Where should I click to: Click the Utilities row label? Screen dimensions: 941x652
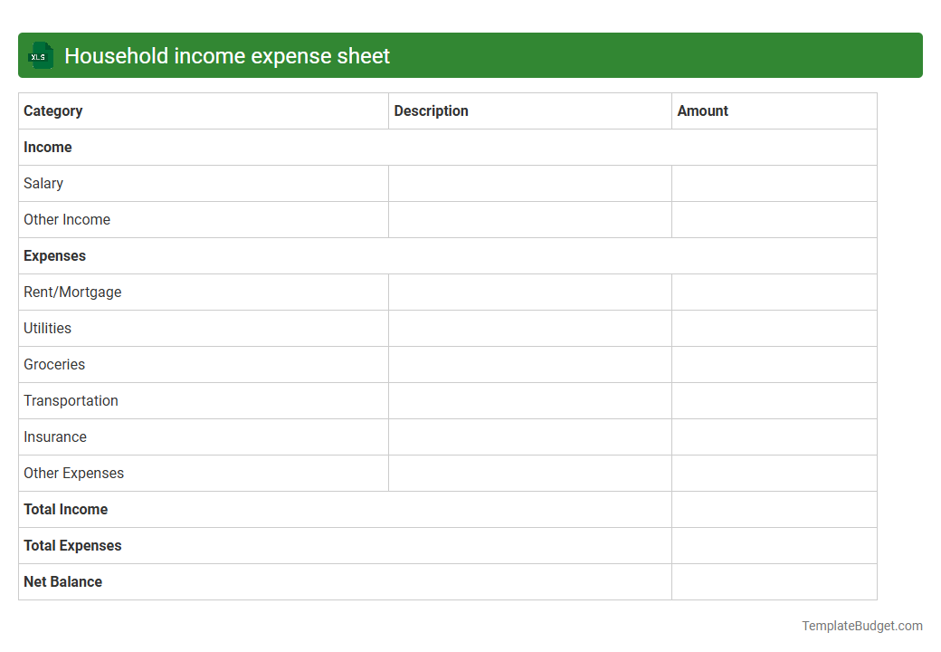point(47,328)
